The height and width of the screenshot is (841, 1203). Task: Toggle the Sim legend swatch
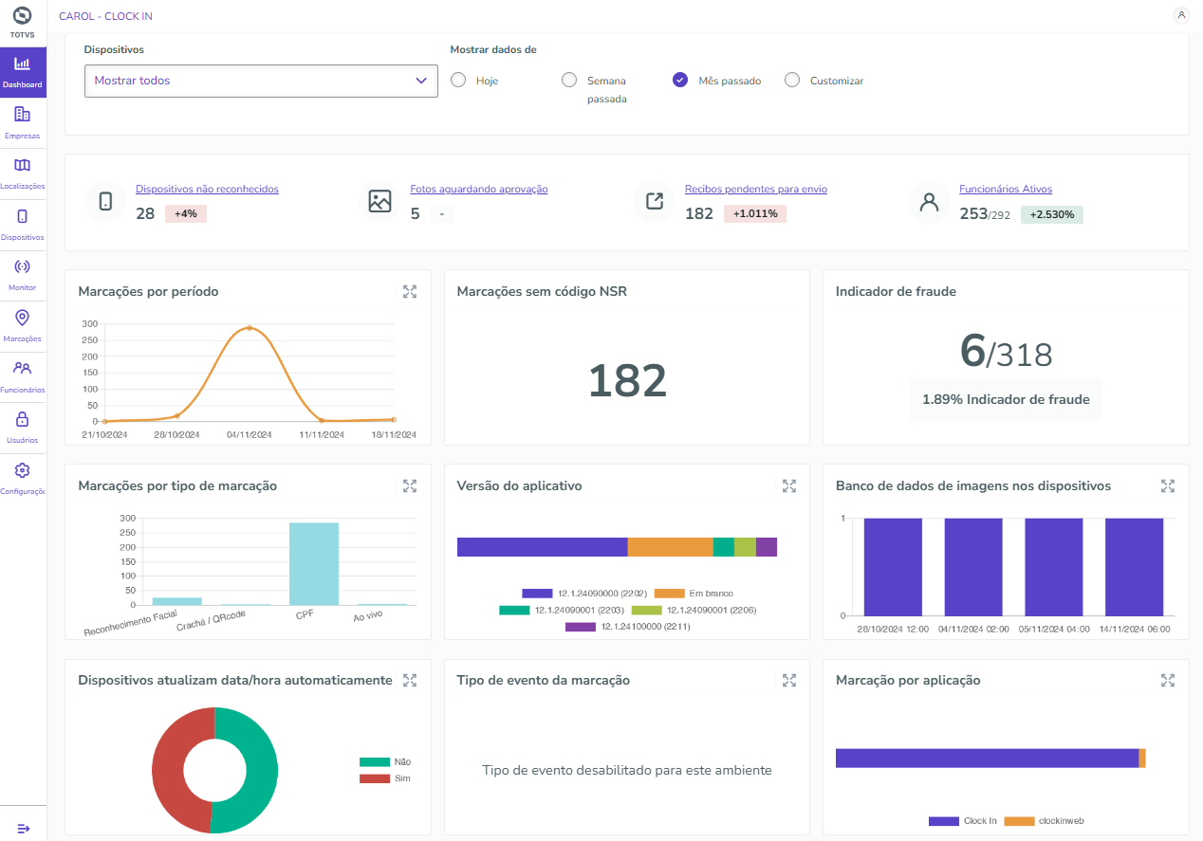tap(375, 778)
